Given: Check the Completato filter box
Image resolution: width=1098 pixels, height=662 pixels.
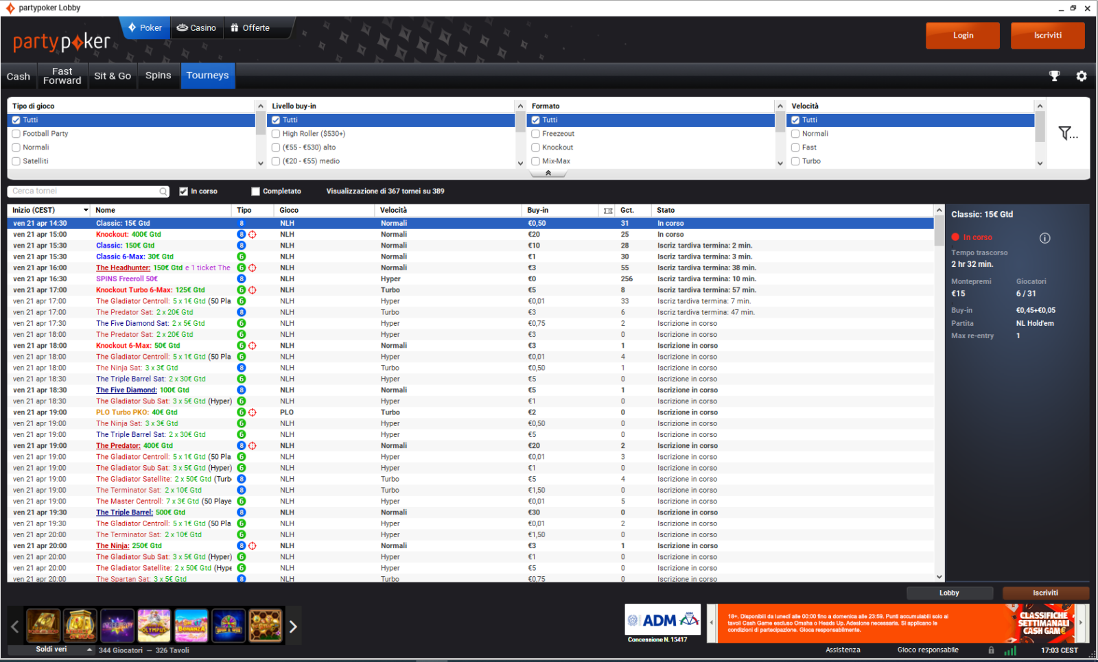Looking at the screenshot, I should pos(256,191).
